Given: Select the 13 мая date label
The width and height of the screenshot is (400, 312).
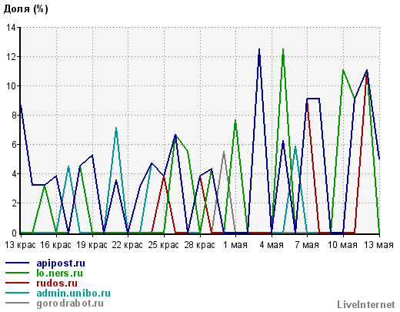Looking at the screenshot, I should [x=379, y=245].
